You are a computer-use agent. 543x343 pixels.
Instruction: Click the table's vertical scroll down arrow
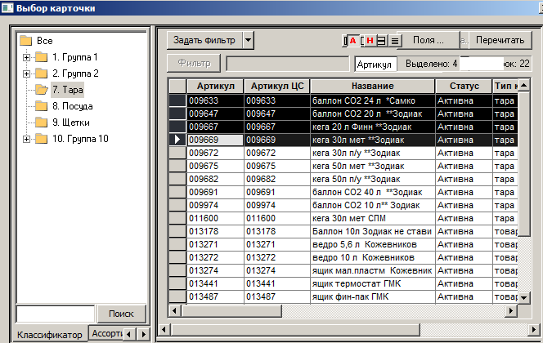point(523,297)
